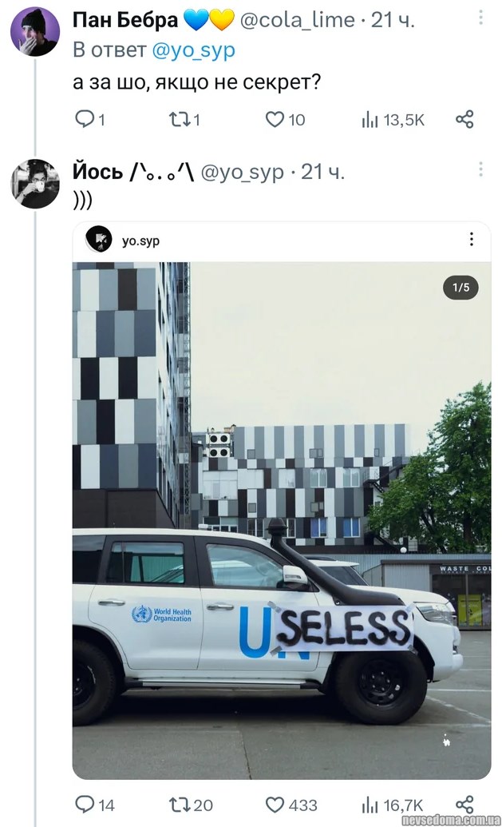Click Пан Бебра's profile avatar

34,32
